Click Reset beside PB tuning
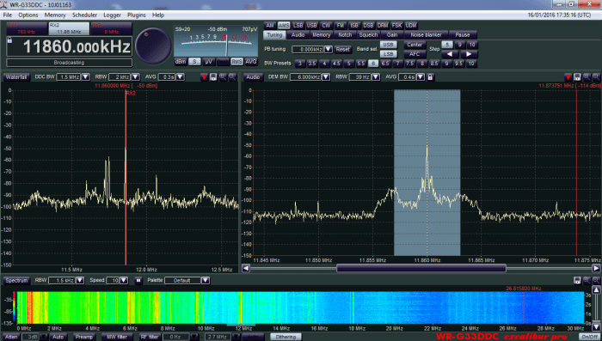The width and height of the screenshot is (602, 341). coord(342,49)
